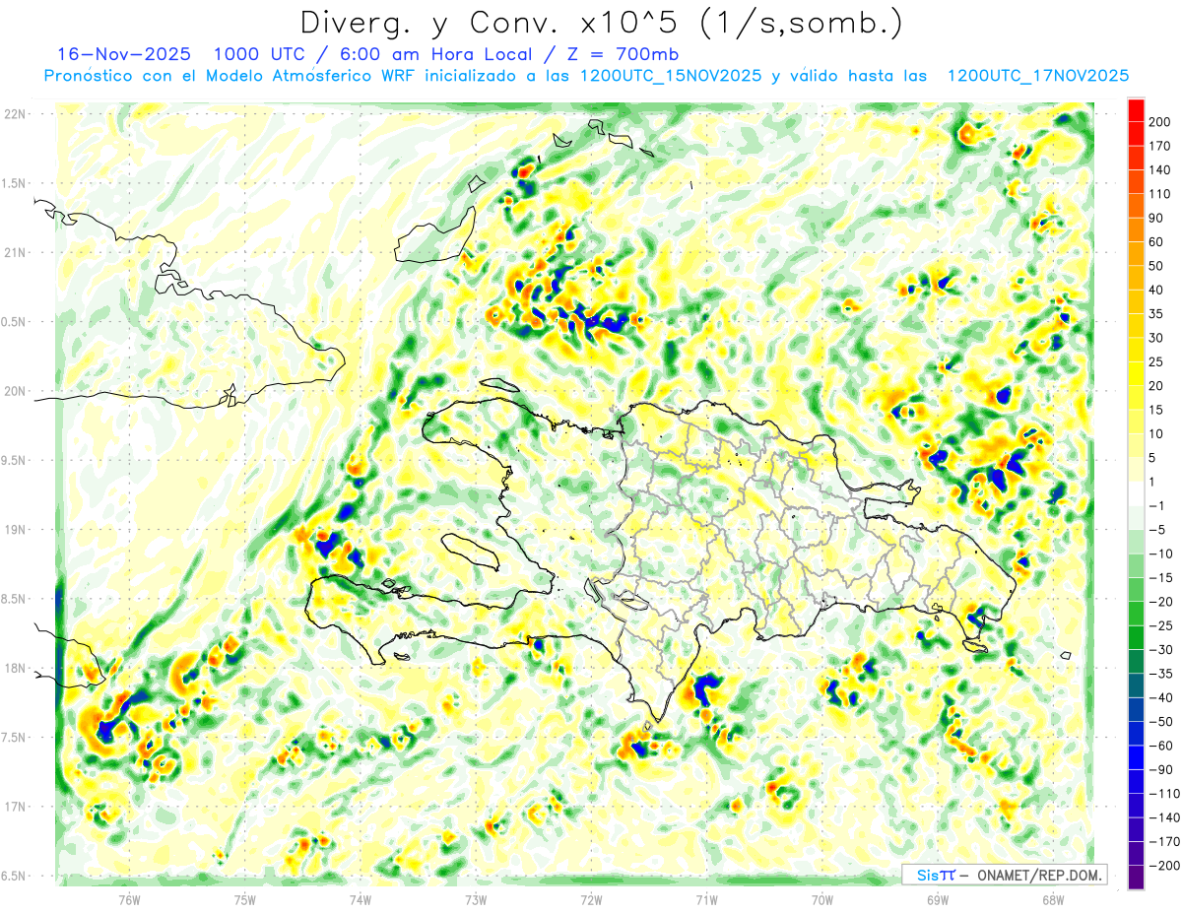Screen dimensions: 1182x913
Task: Click the "6.5N" latitude label
Action: 15,876
